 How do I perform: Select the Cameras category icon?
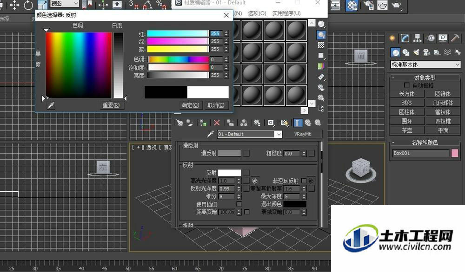tap(427, 53)
